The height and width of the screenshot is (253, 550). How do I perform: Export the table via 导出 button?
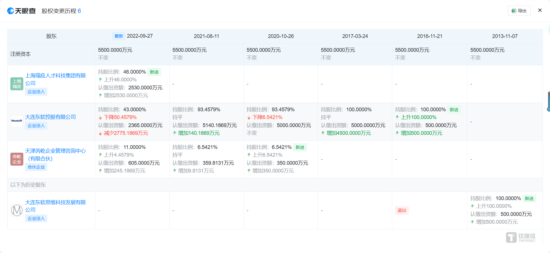[519, 11]
